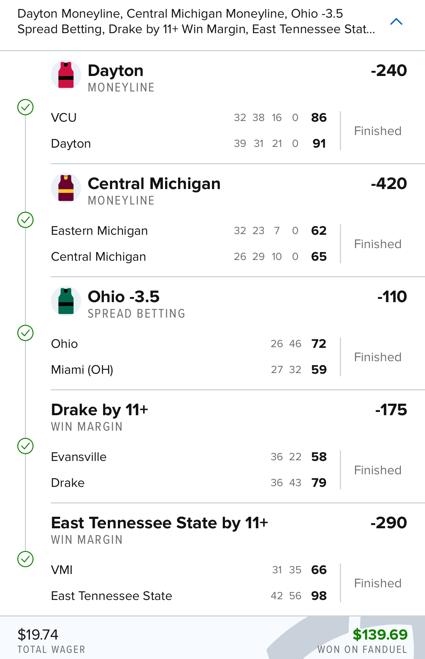This screenshot has height=659, width=425.
Task: Click the Ohio green jersey icon
Action: tap(66, 301)
